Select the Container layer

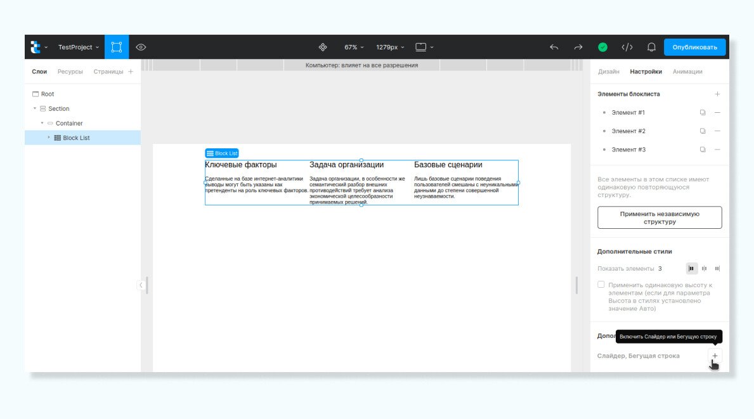click(68, 124)
